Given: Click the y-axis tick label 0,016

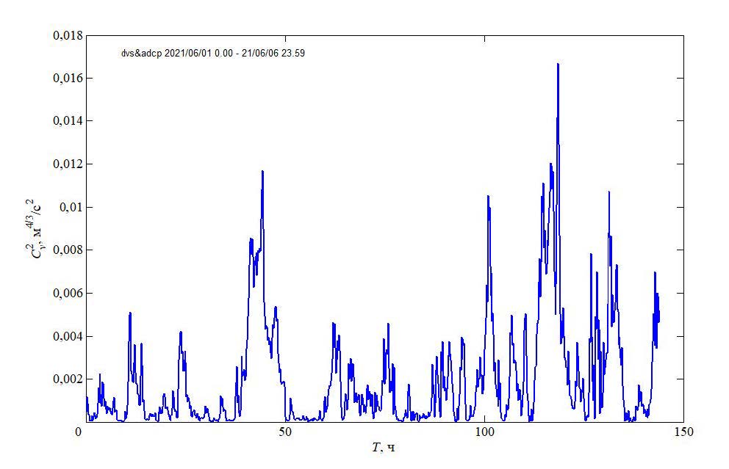Looking at the screenshot, I should 65,79.
